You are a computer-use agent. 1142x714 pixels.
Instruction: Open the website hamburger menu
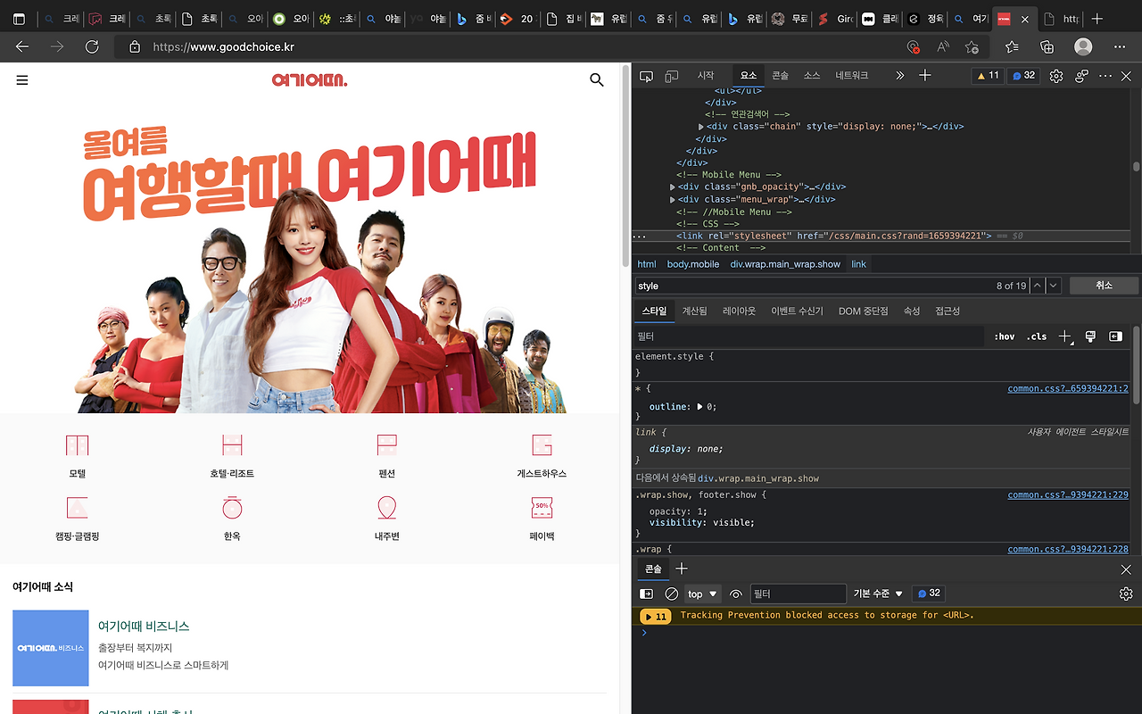[x=21, y=79]
